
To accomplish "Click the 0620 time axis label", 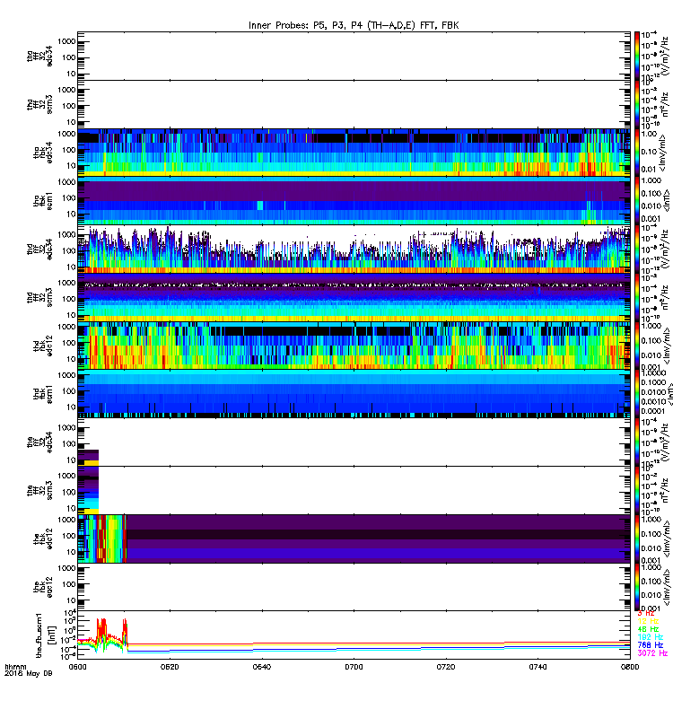I will click(x=170, y=667).
